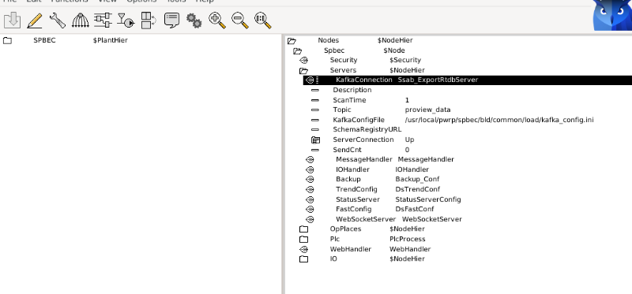632x294 pixels.
Task: Select the Security tree item name
Action: (x=344, y=61)
